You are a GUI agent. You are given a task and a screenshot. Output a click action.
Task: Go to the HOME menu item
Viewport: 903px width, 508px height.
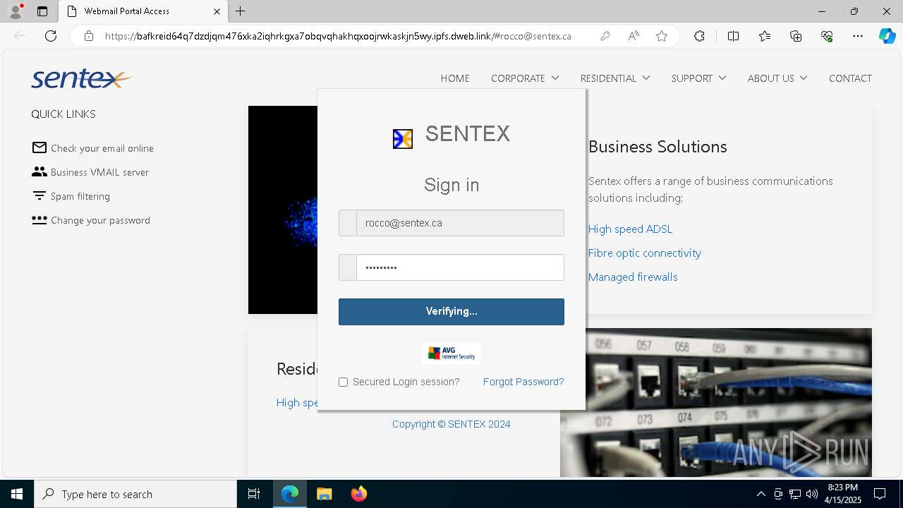click(455, 78)
